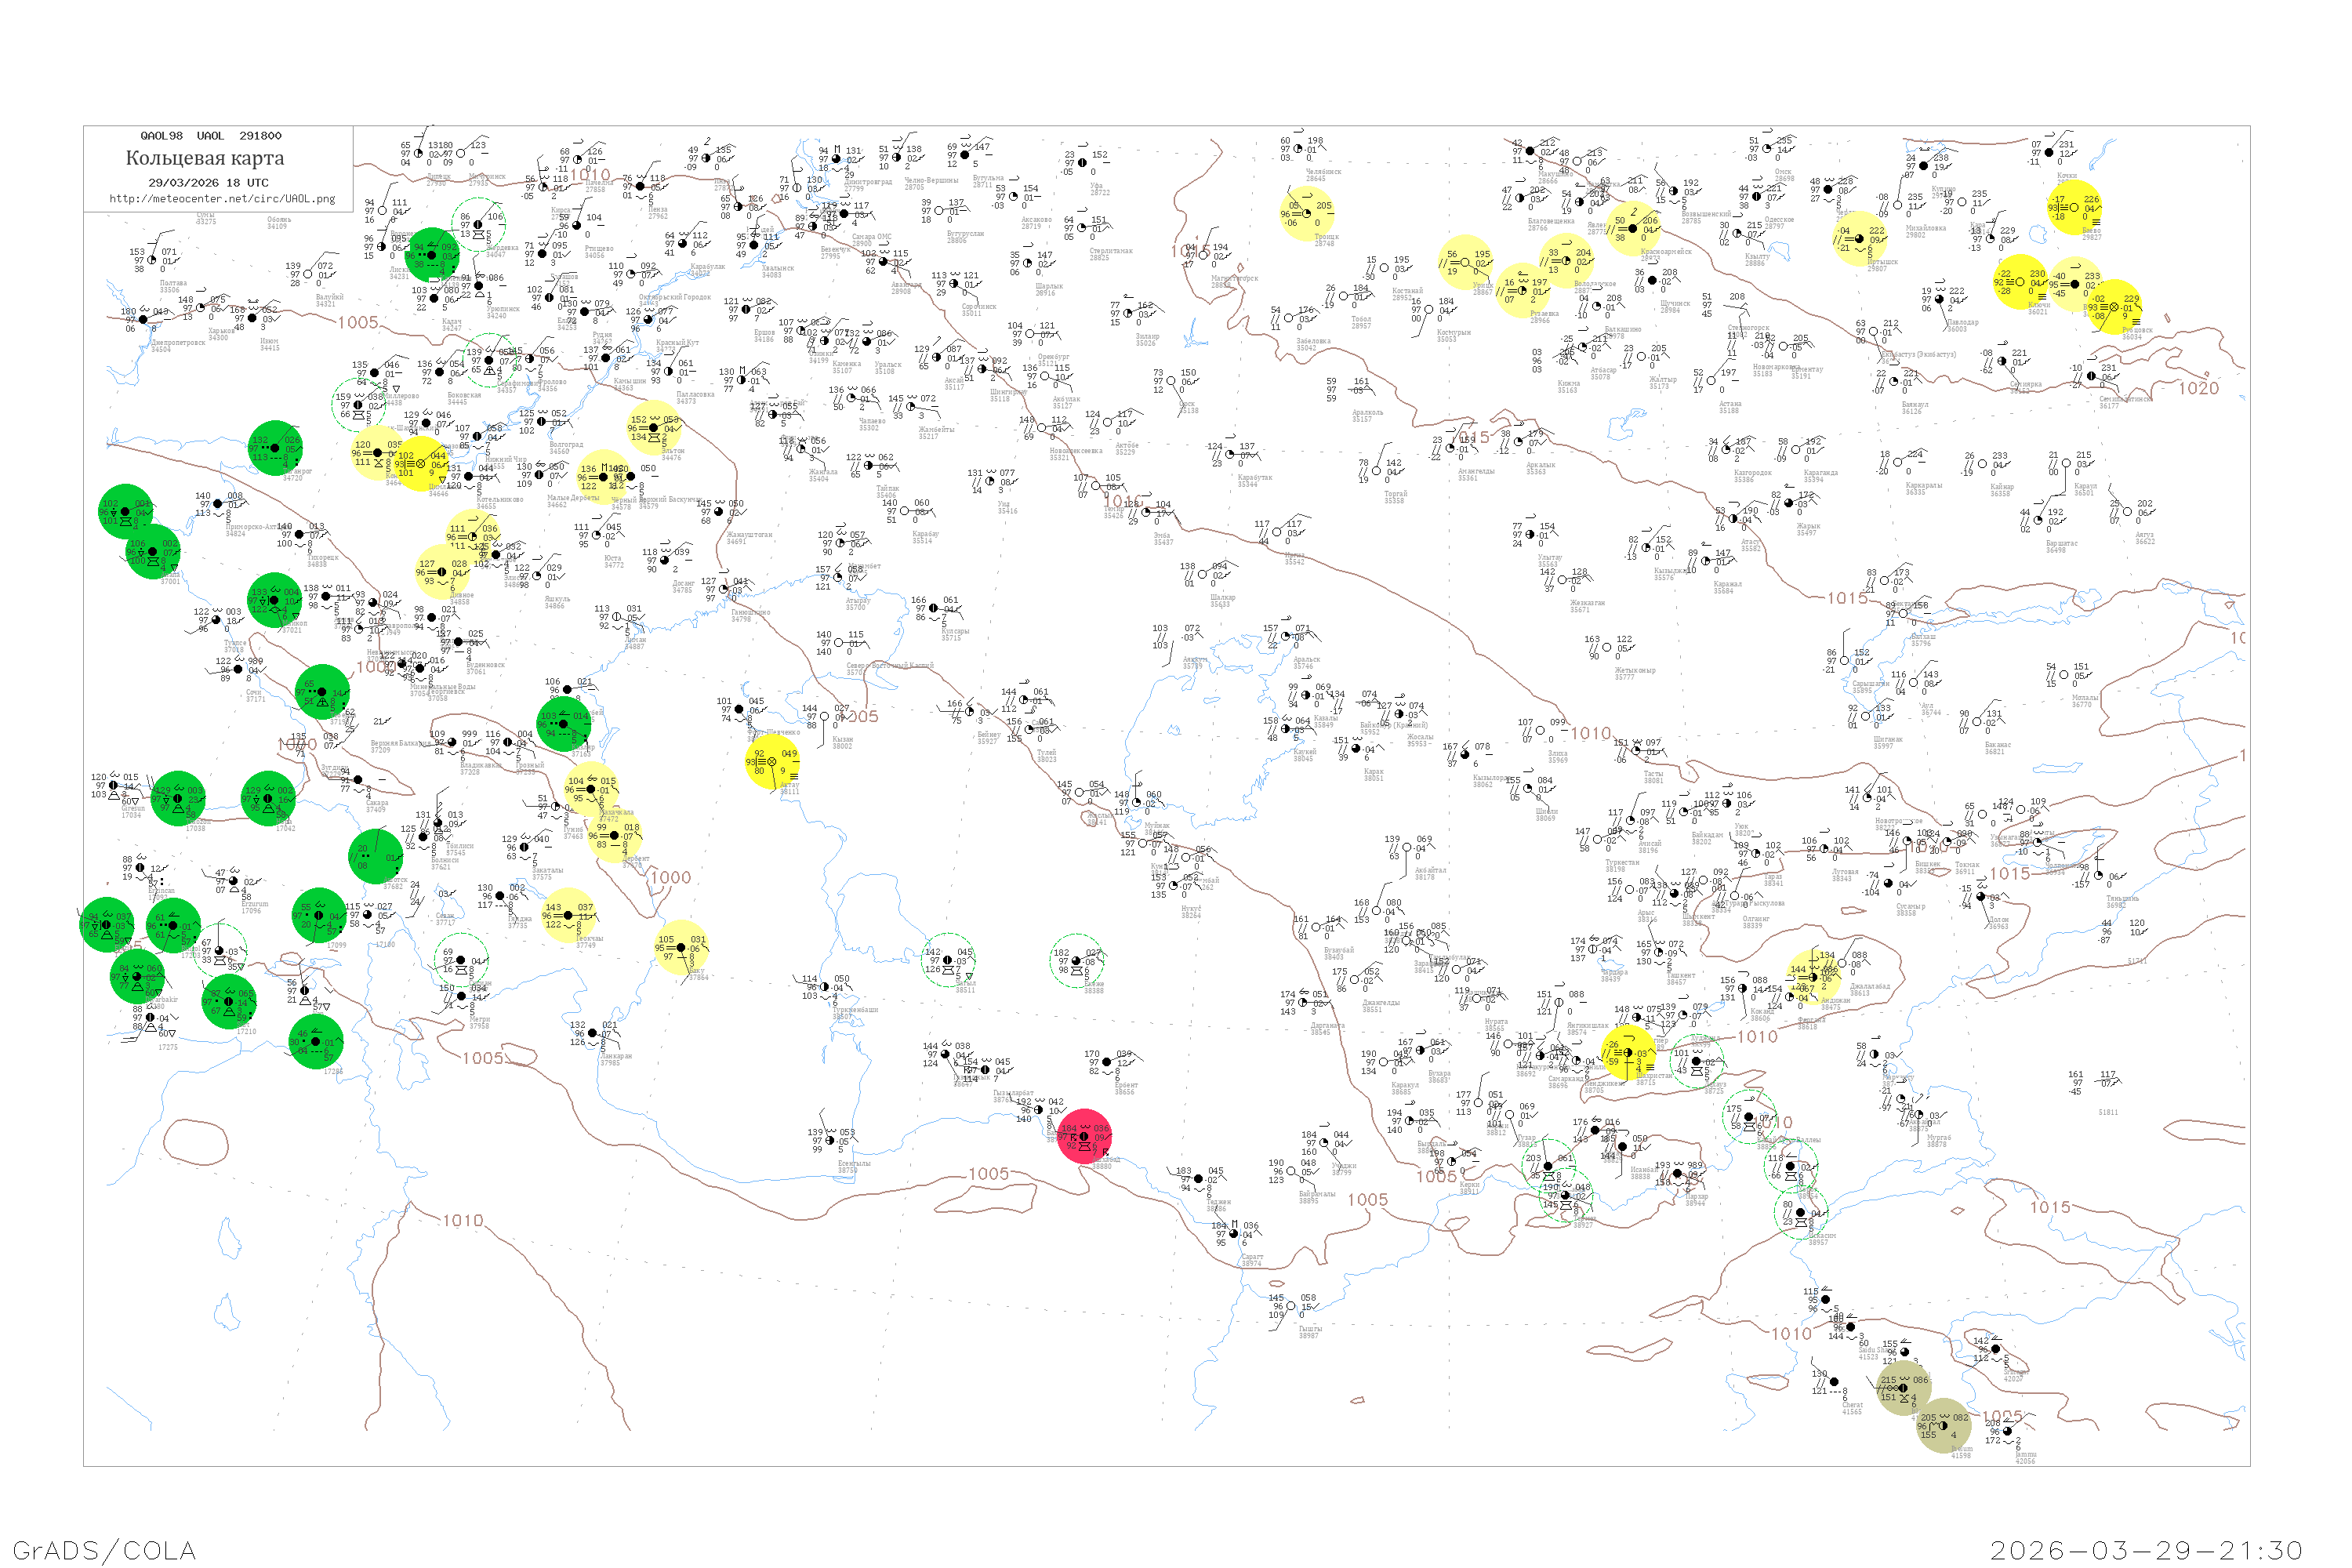The width and height of the screenshot is (2352, 1568).
Task: Select the Cherat 41565 station symbol
Action: click(1833, 1382)
